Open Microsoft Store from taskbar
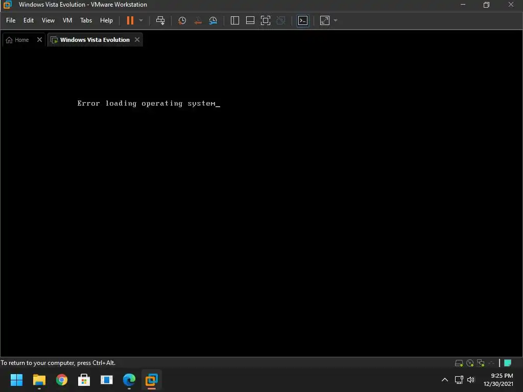 point(84,380)
